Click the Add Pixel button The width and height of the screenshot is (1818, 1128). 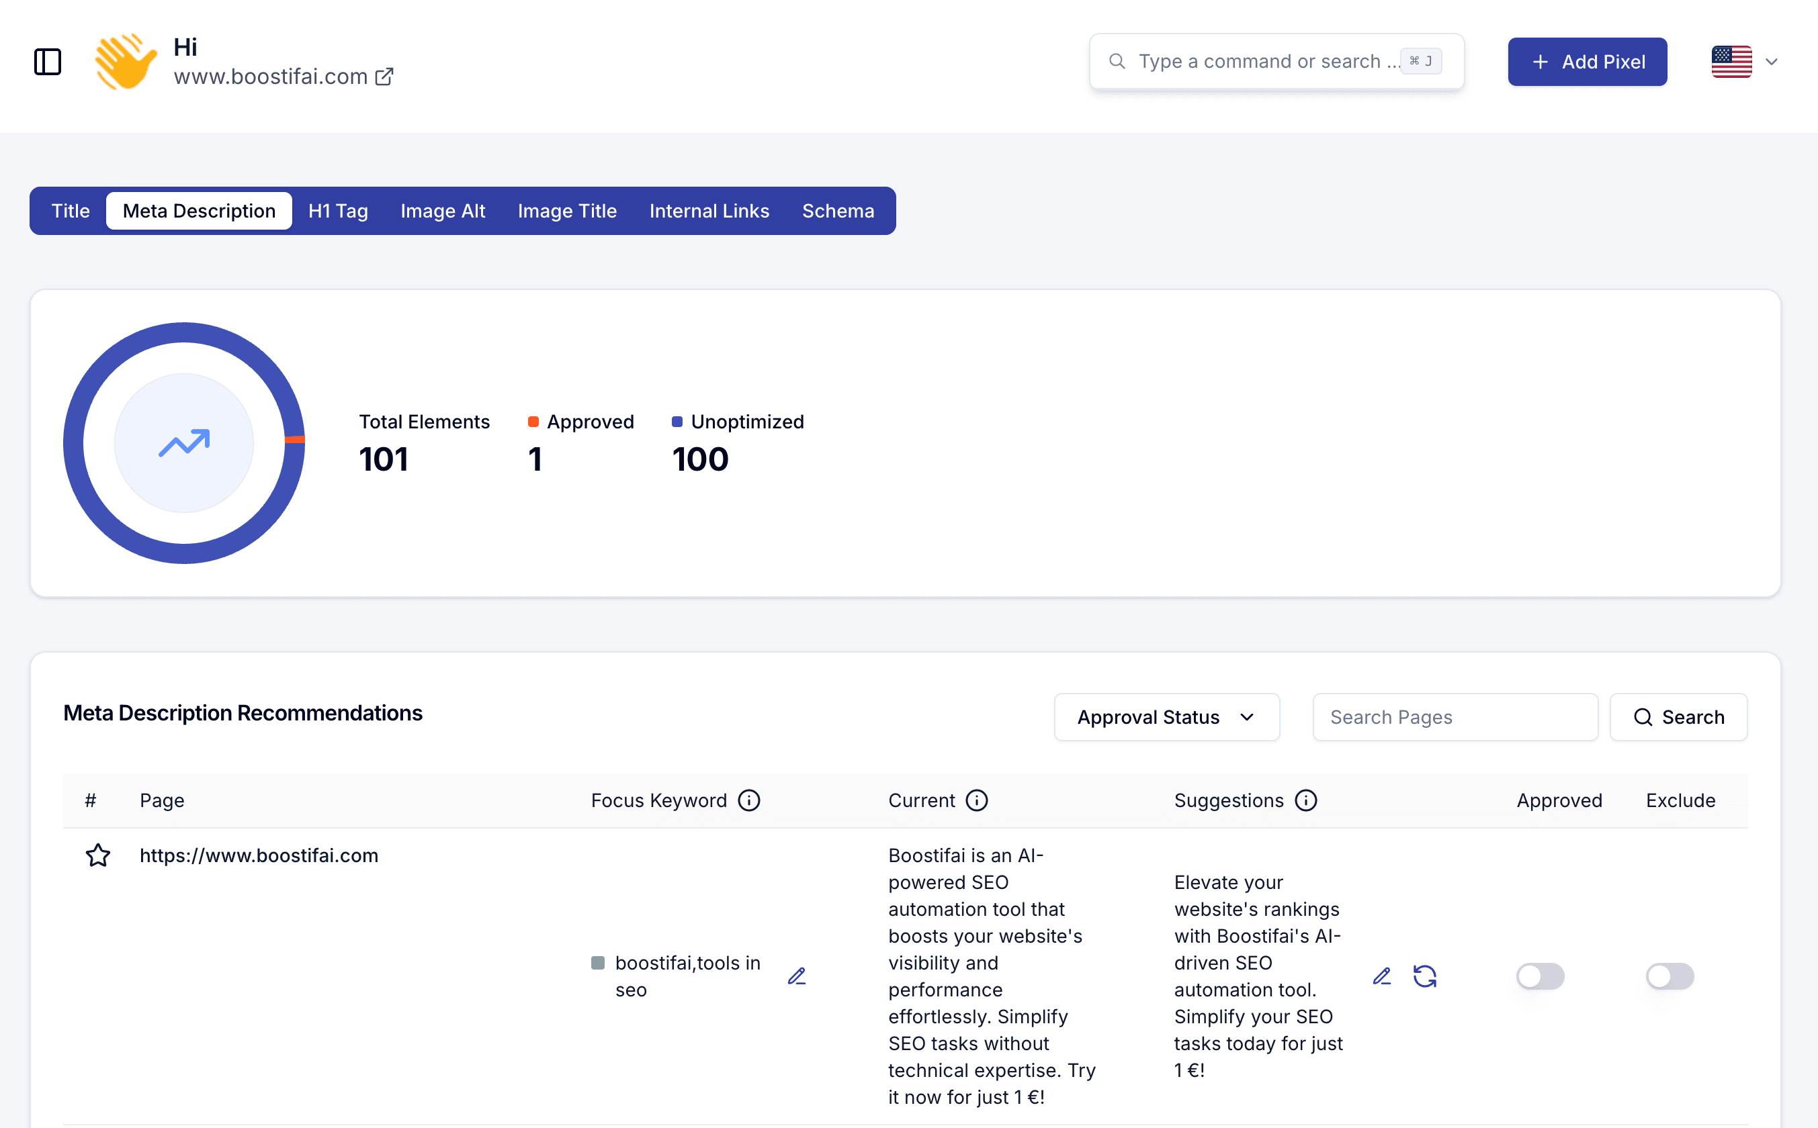click(1587, 62)
